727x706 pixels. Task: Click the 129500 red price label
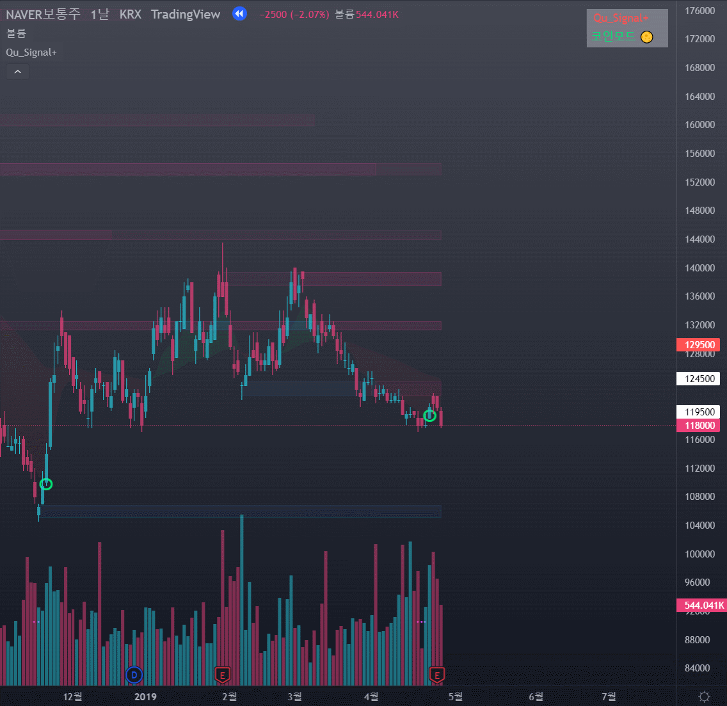click(698, 344)
